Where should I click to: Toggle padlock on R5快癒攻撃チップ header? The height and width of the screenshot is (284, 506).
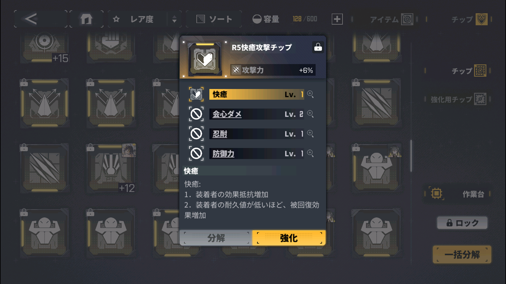pos(318,47)
